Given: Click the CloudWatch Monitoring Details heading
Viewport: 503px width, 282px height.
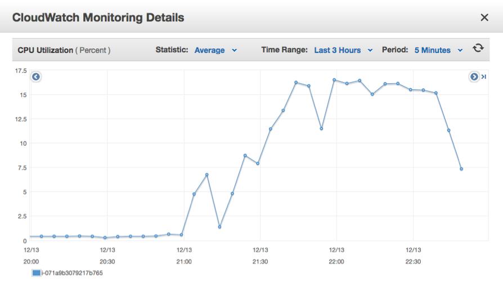Looking at the screenshot, I should pyautogui.click(x=98, y=17).
